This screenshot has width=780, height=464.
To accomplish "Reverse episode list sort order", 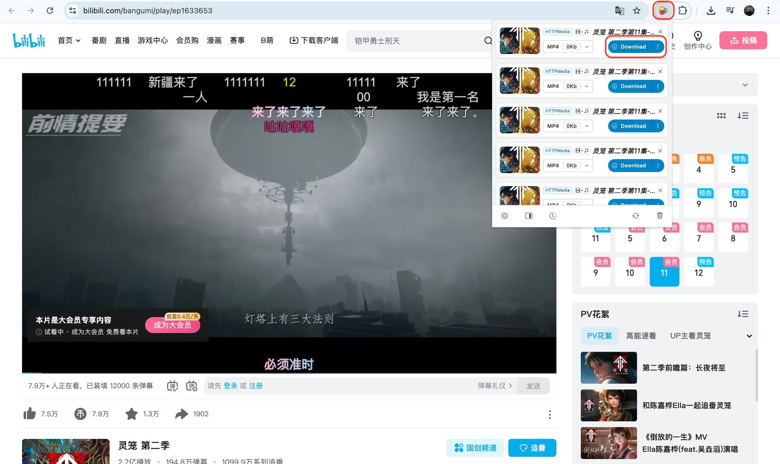I will pyautogui.click(x=743, y=116).
